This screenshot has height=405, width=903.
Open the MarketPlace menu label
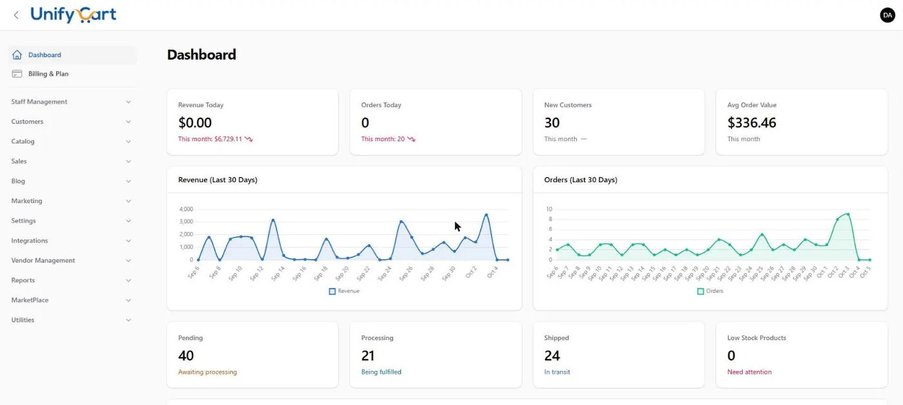point(30,300)
